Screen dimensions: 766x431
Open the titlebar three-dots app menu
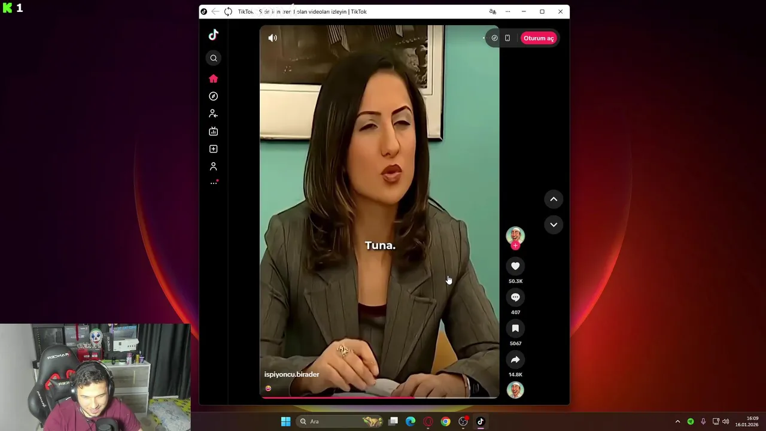[507, 11]
